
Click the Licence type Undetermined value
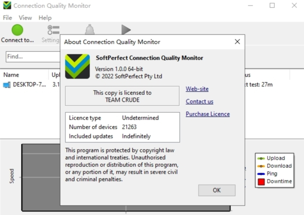[x=140, y=118]
